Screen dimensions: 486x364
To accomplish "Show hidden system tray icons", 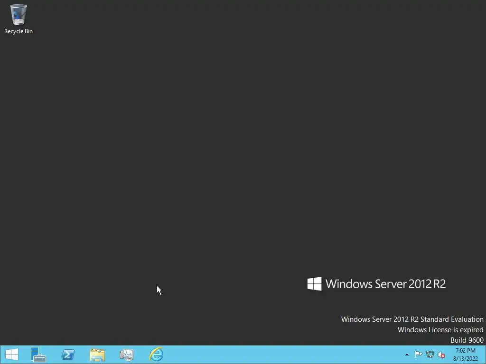I will point(407,355).
